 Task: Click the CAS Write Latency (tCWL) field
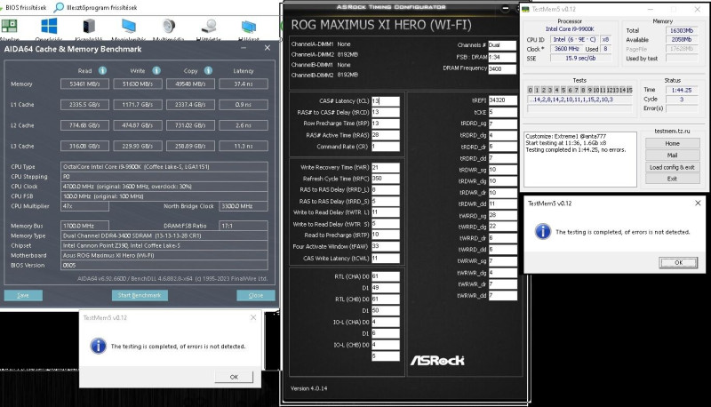click(x=386, y=259)
